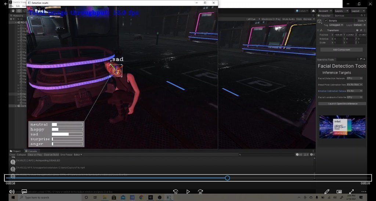
Task: Open the Windows Start menu
Action: (13, 197)
